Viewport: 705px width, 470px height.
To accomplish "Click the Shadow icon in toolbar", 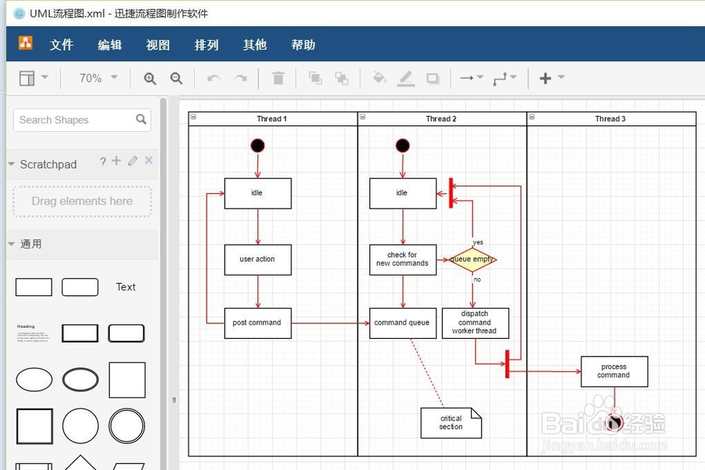I will [x=433, y=78].
